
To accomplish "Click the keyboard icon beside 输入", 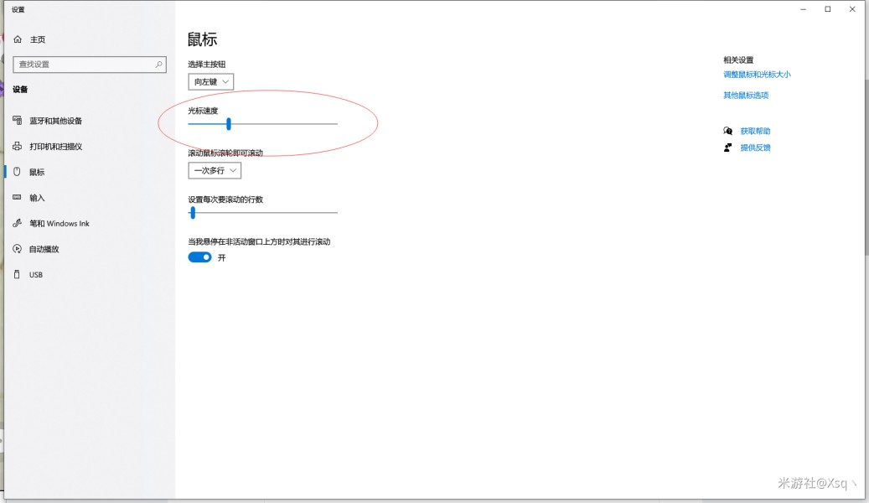I will click(18, 198).
